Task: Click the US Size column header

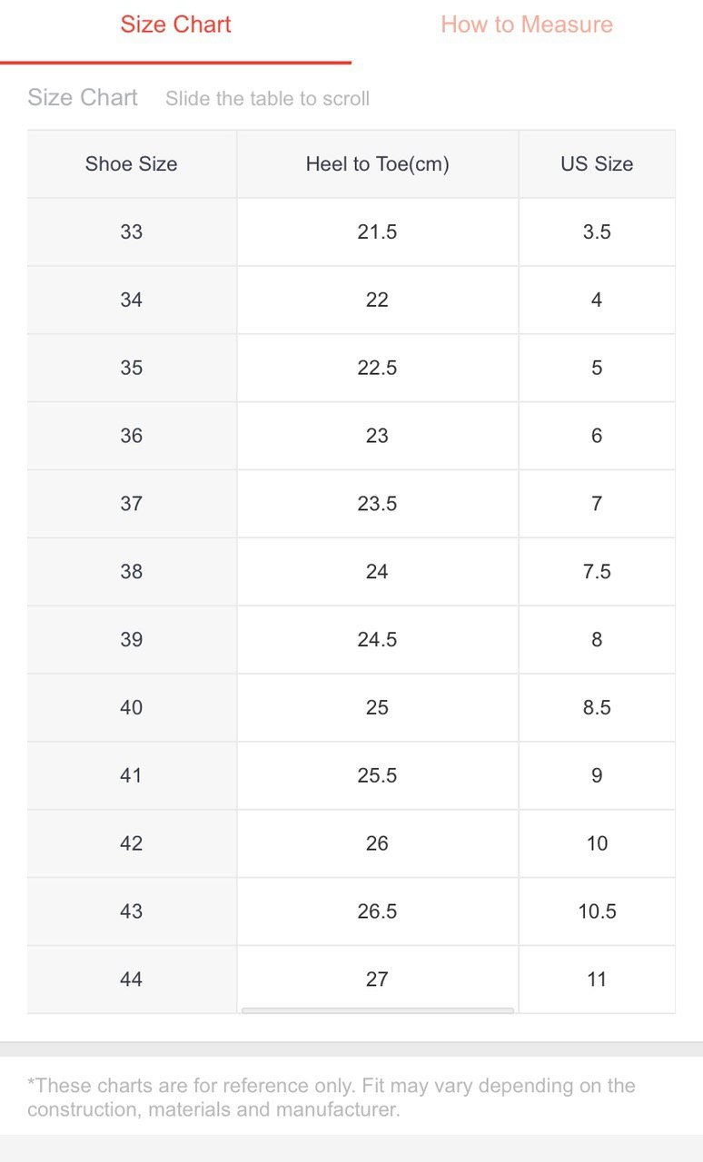Action: click(x=597, y=164)
